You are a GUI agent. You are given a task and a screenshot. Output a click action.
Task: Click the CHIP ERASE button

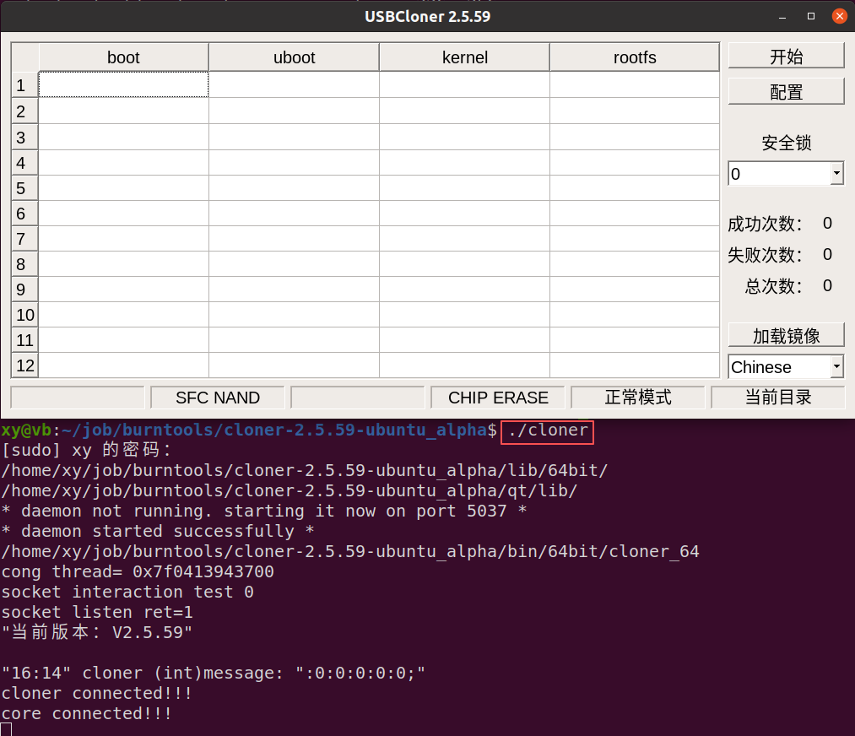498,398
